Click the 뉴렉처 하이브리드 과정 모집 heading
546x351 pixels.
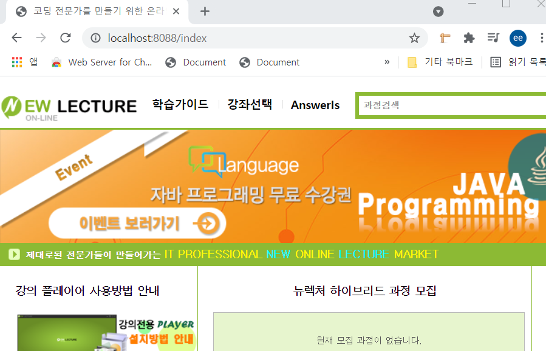[364, 290]
